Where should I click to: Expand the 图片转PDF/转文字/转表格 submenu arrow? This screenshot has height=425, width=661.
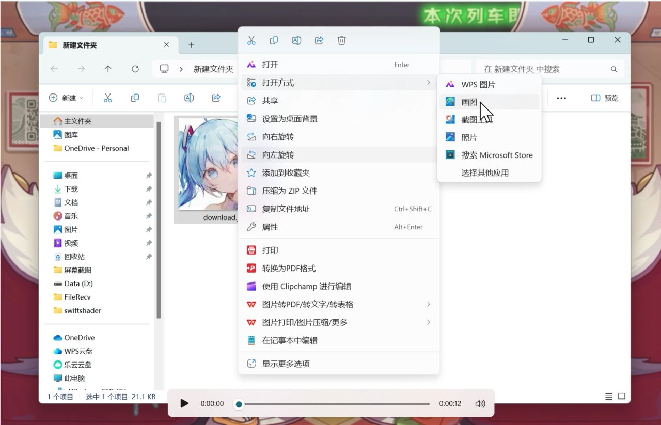tap(428, 304)
